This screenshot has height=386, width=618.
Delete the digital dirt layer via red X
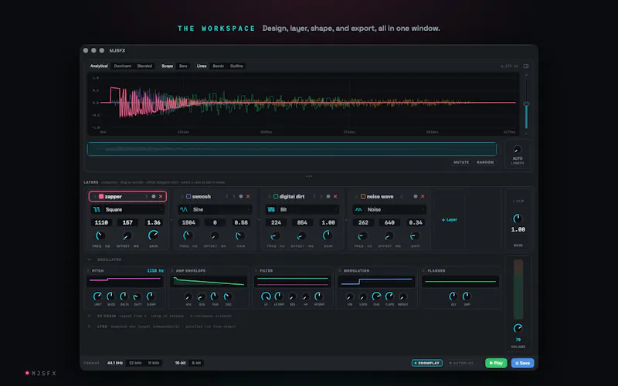(335, 197)
